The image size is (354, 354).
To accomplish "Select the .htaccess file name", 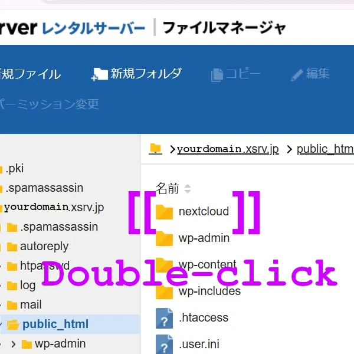I will click(x=204, y=317).
